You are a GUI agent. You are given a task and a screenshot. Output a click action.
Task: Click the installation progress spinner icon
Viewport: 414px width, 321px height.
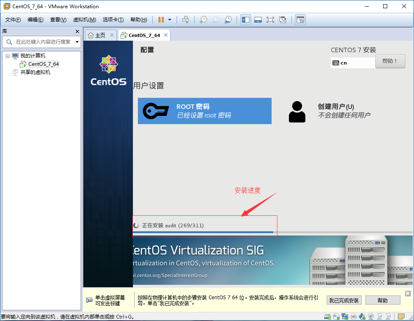(136, 226)
